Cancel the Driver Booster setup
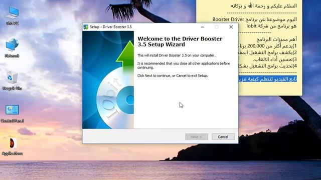The height and width of the screenshot is (180, 321). click(223, 136)
